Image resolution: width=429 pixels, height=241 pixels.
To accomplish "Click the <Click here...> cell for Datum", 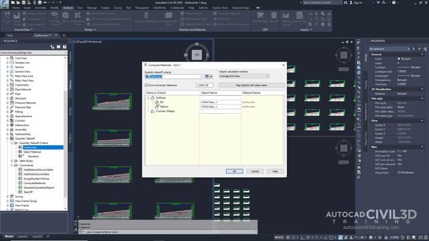I will coord(221,106).
